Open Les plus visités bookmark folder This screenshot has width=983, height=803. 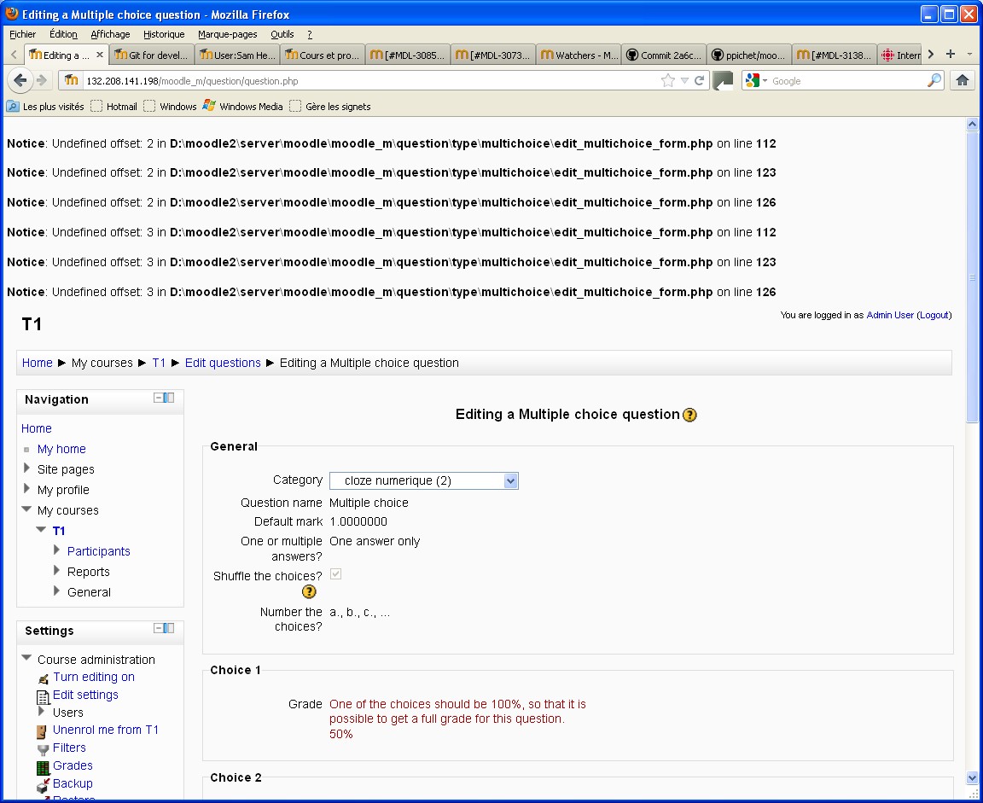click(x=45, y=107)
